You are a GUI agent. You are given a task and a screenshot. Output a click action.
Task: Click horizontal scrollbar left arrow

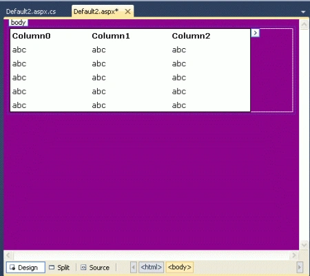click(8, 255)
